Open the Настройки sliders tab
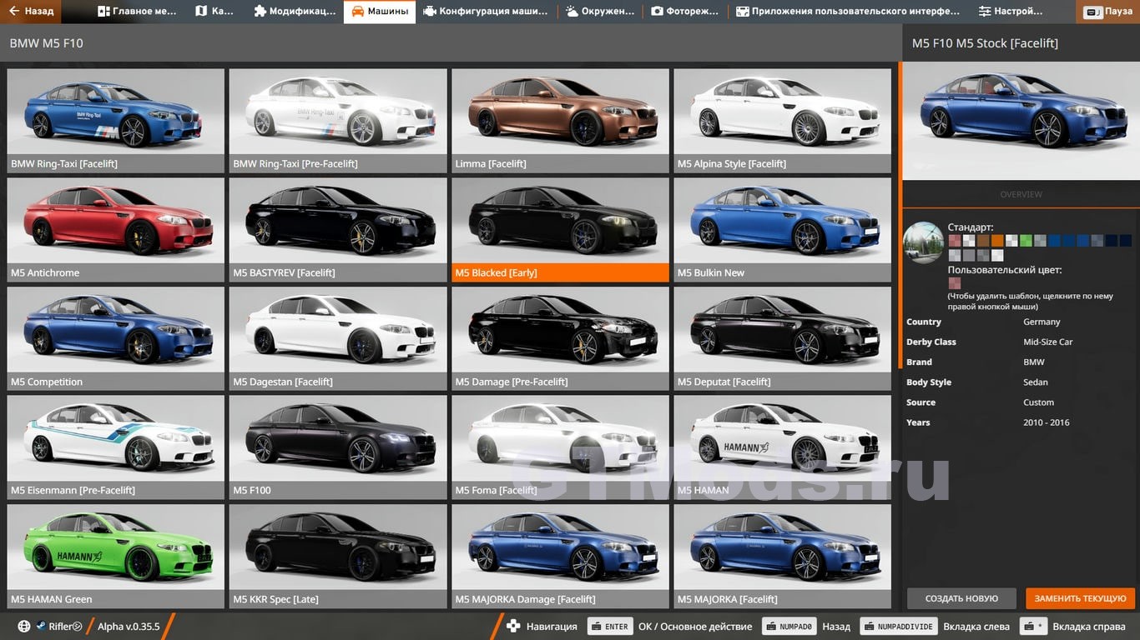This screenshot has height=640, width=1140. (x=1011, y=12)
